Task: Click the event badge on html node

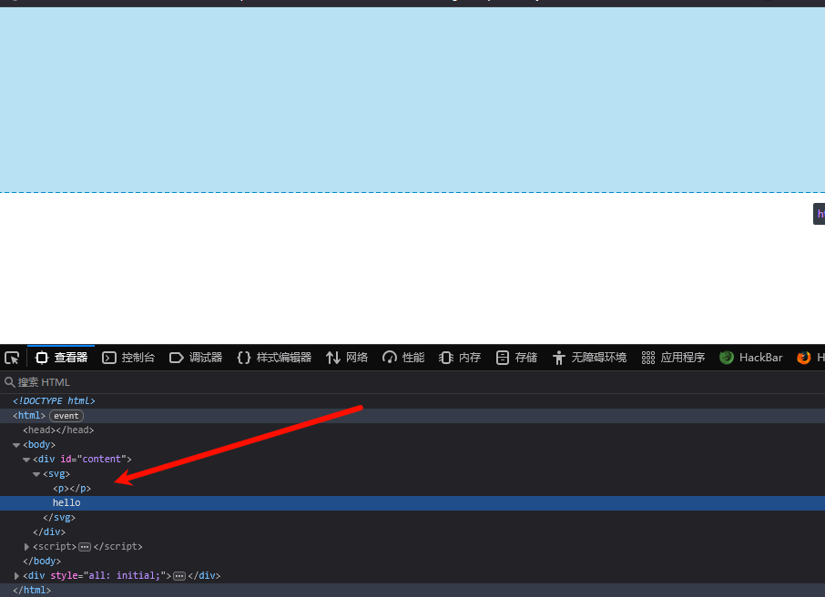Action: (66, 416)
